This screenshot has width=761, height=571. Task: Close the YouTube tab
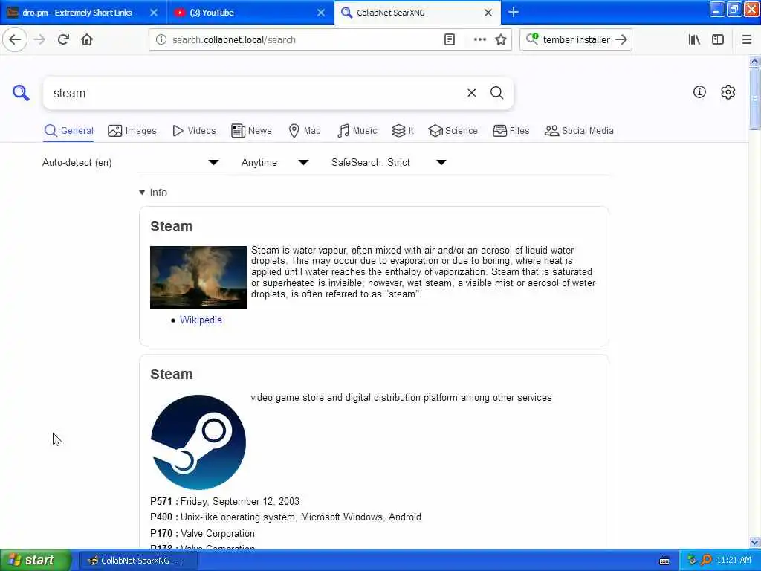click(321, 13)
